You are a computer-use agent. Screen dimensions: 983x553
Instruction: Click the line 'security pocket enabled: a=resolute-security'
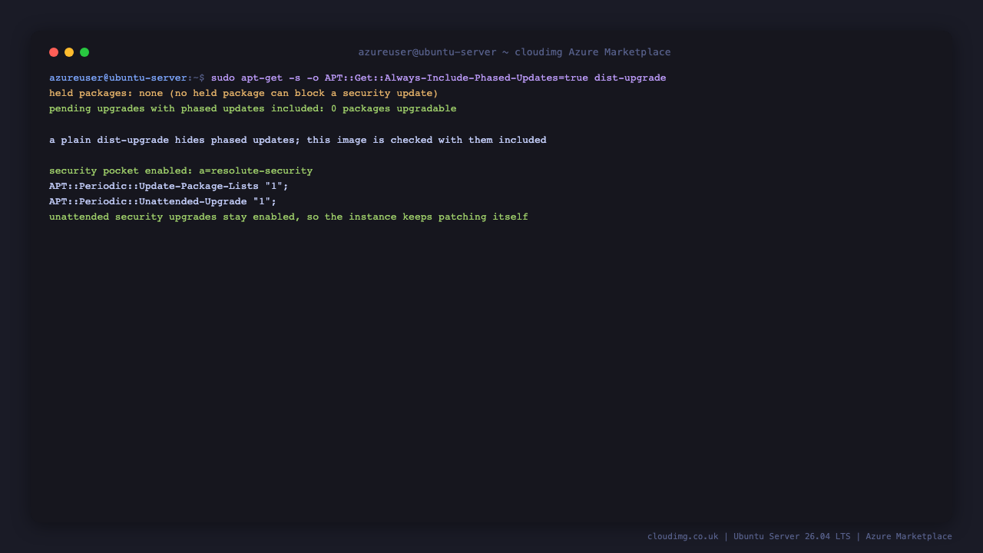(x=181, y=171)
